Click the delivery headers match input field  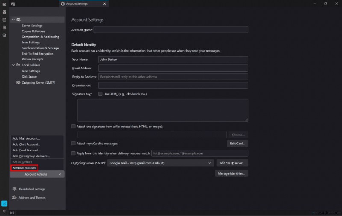click(200, 153)
